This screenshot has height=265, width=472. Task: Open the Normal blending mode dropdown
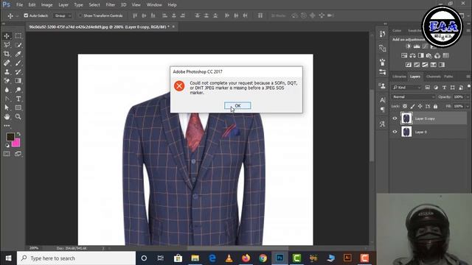pyautogui.click(x=413, y=96)
